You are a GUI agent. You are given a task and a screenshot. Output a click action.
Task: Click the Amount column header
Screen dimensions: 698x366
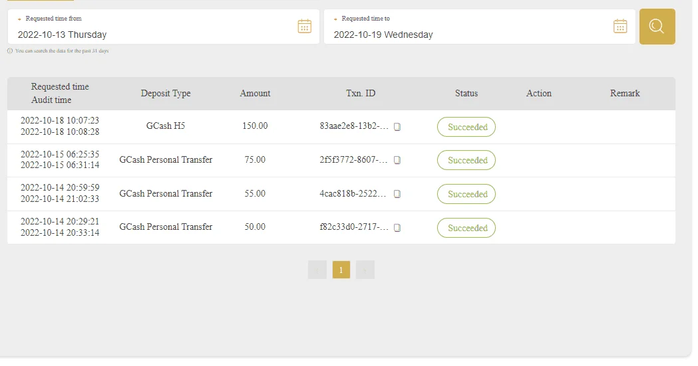(x=255, y=93)
